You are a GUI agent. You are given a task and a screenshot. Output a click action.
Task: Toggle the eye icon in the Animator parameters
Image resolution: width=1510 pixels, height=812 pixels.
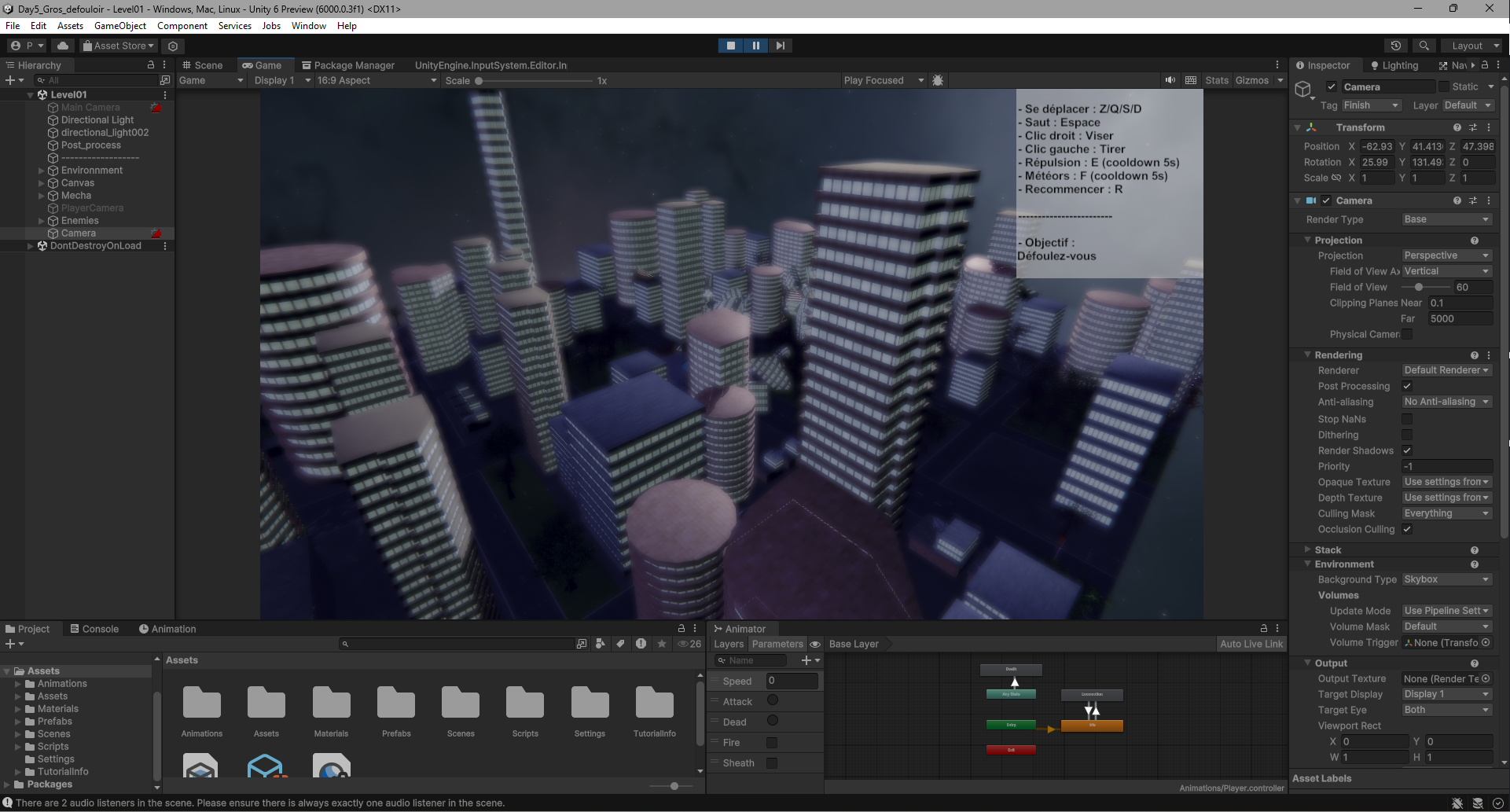click(x=815, y=644)
